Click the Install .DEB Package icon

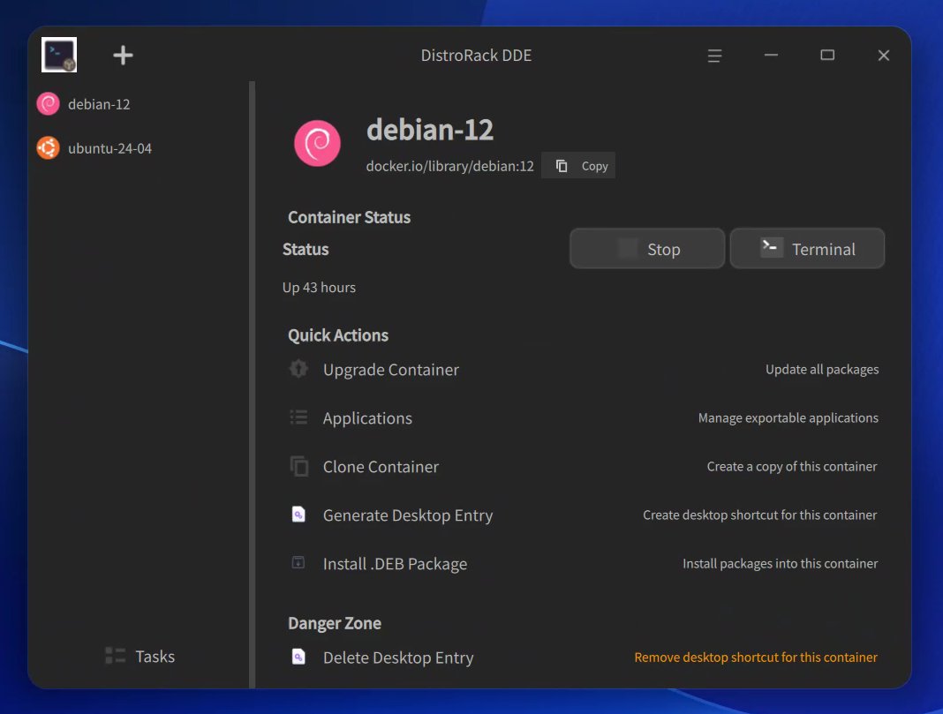pos(298,562)
